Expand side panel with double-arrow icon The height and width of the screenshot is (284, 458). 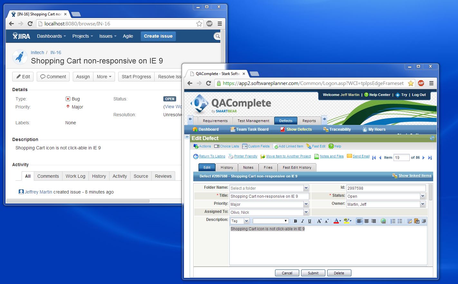tap(187, 137)
